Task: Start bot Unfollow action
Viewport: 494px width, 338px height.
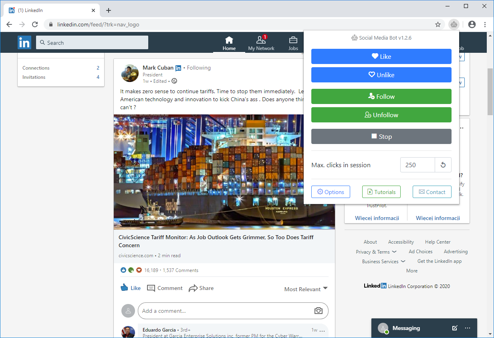Action: [381, 115]
